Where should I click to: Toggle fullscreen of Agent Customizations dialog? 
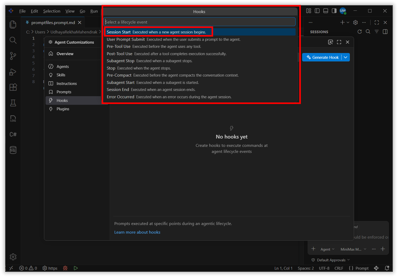(339, 42)
